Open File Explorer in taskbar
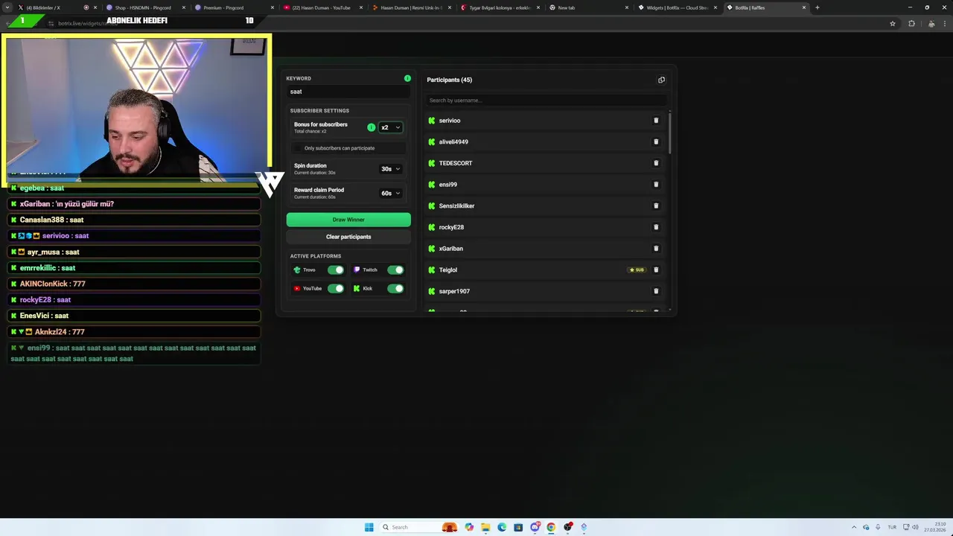This screenshot has height=536, width=953. 485,527
